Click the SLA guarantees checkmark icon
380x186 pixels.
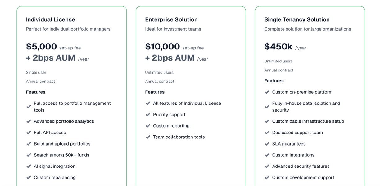[267, 144]
